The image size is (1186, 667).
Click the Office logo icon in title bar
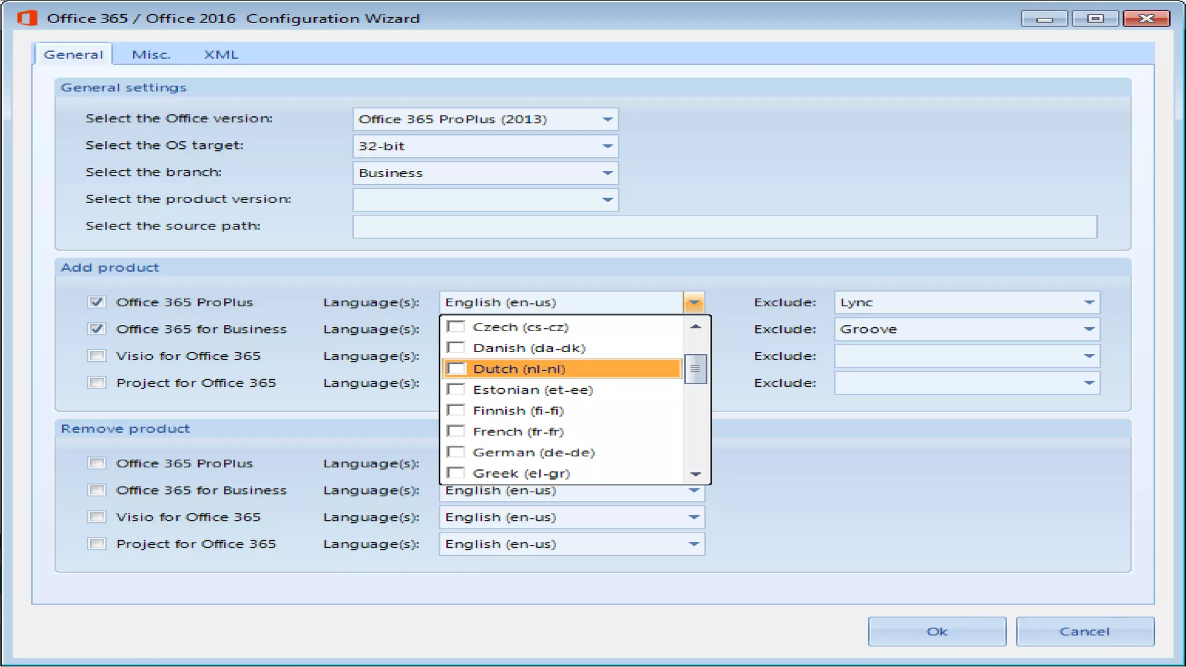click(x=27, y=18)
